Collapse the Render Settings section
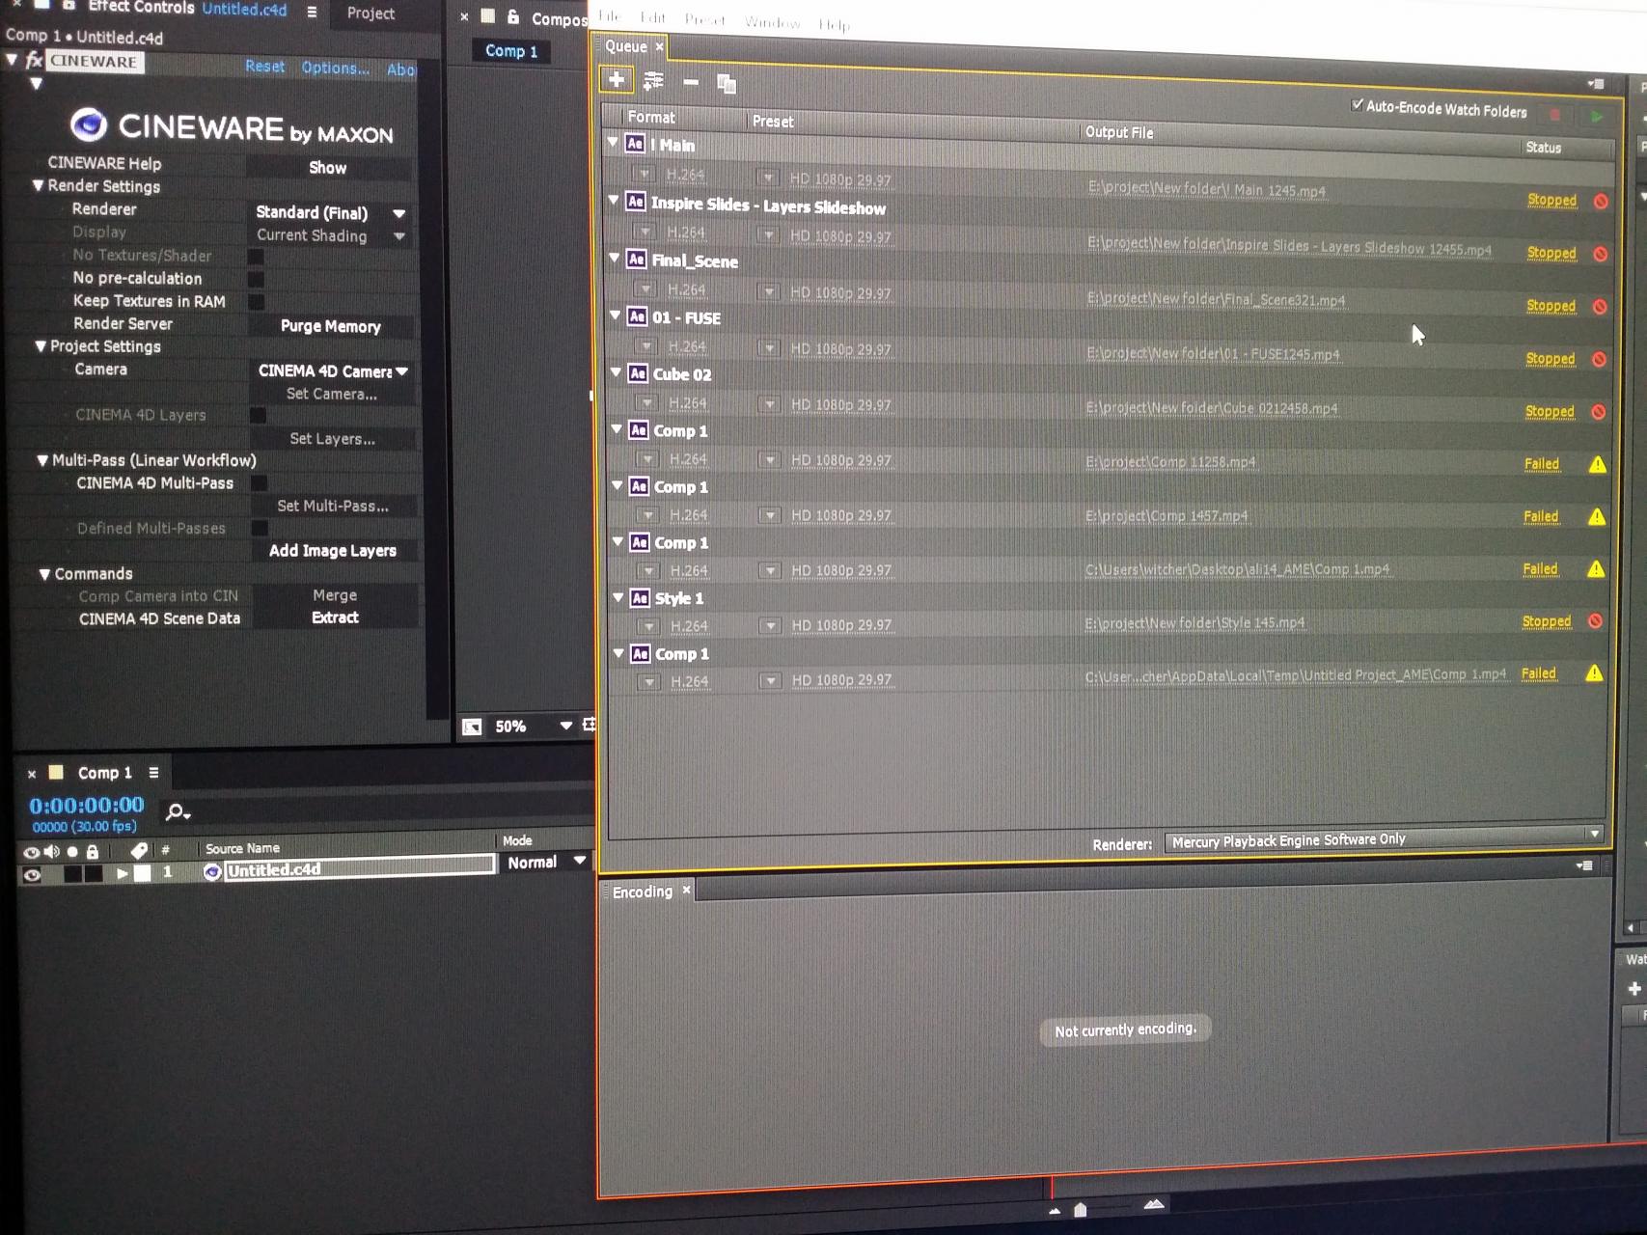Viewport: 1647px width, 1235px height. pyautogui.click(x=38, y=185)
